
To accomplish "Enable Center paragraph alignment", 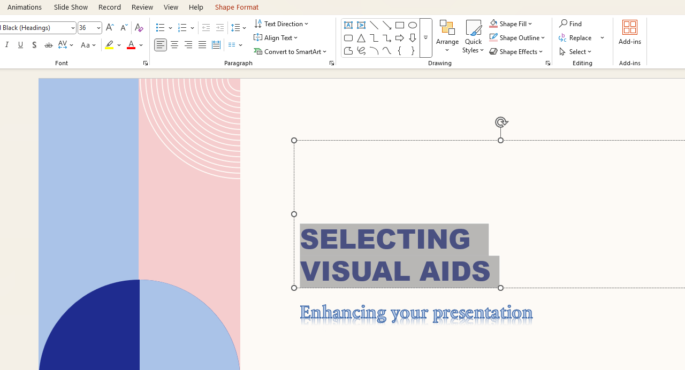I will tap(174, 45).
